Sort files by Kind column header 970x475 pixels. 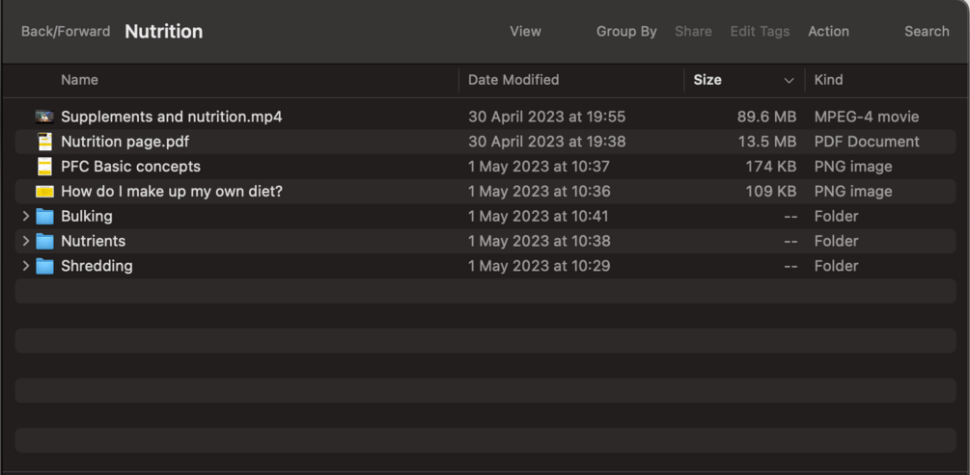click(828, 80)
